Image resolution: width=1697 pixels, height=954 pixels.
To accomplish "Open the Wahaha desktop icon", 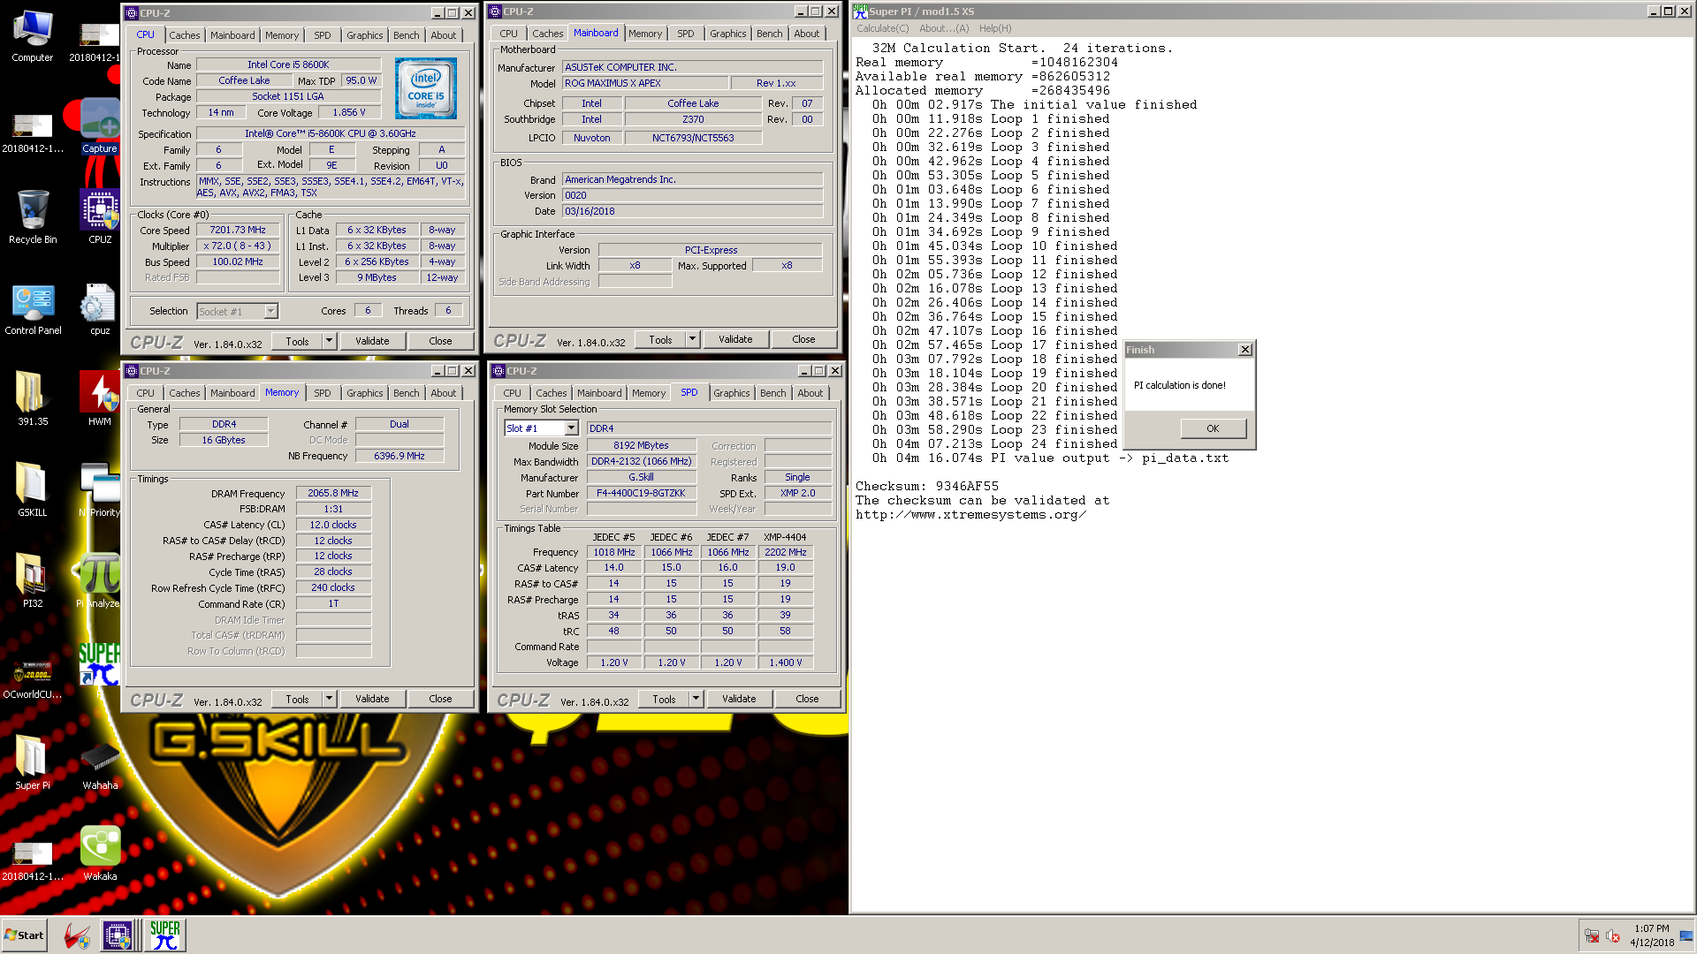I will 100,763.
